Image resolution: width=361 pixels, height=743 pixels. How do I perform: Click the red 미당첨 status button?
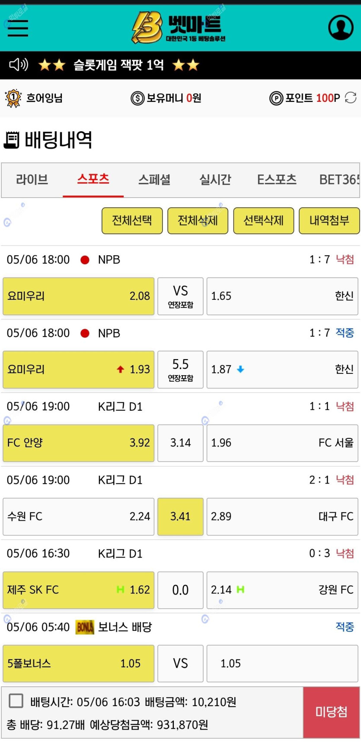tap(331, 712)
